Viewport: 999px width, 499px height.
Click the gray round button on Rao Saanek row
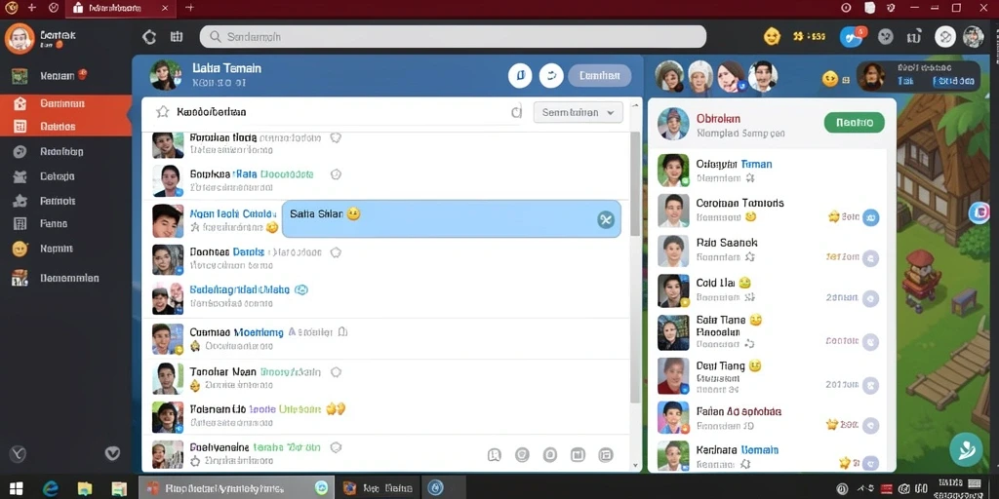[870, 257]
